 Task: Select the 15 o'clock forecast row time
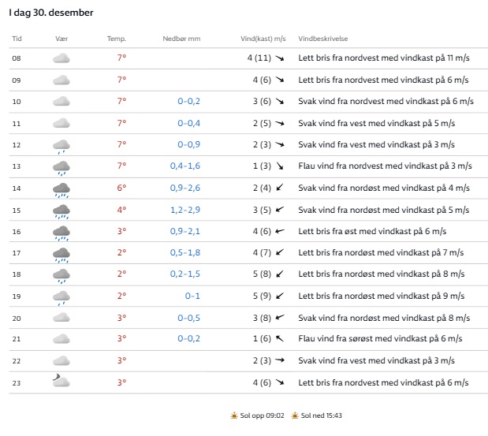pyautogui.click(x=17, y=210)
